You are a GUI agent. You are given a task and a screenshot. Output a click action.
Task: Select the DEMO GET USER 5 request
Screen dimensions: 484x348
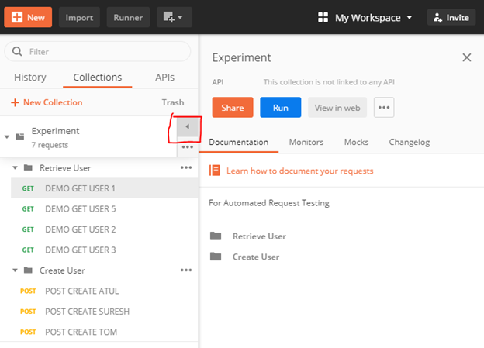click(x=81, y=208)
